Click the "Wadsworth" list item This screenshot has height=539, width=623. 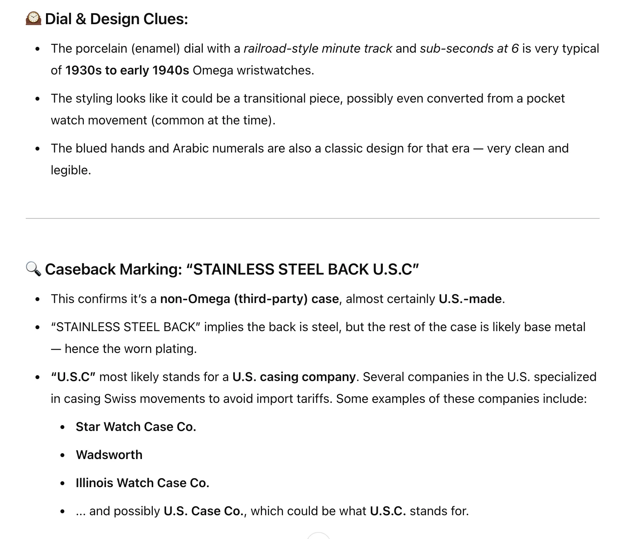coord(109,455)
